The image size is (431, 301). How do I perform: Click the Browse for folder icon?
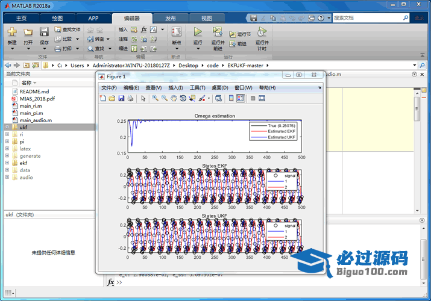pos(35,65)
